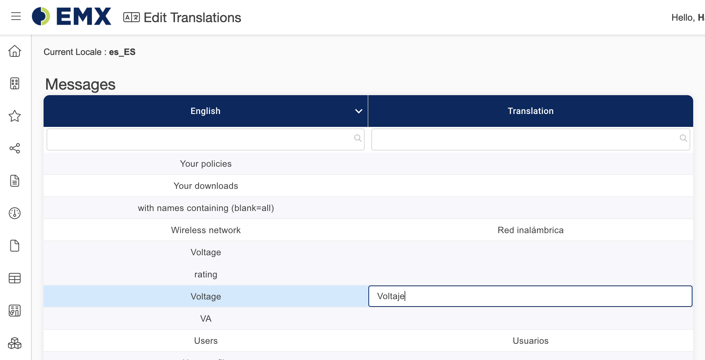Open the building icon in sidebar
Screen dimensions: 705x360
tap(15, 83)
